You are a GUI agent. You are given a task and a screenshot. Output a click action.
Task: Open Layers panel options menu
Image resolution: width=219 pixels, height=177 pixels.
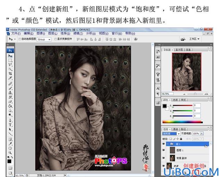click(x=211, y=130)
